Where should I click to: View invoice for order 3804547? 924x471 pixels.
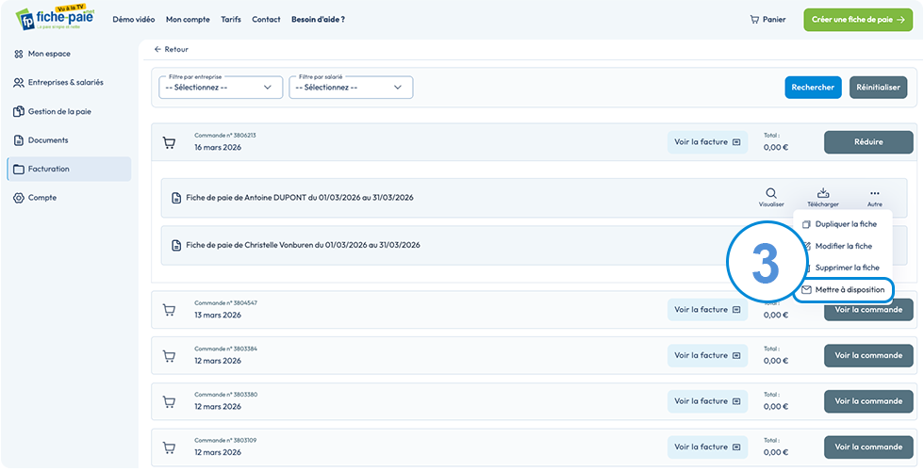pyautogui.click(x=707, y=310)
